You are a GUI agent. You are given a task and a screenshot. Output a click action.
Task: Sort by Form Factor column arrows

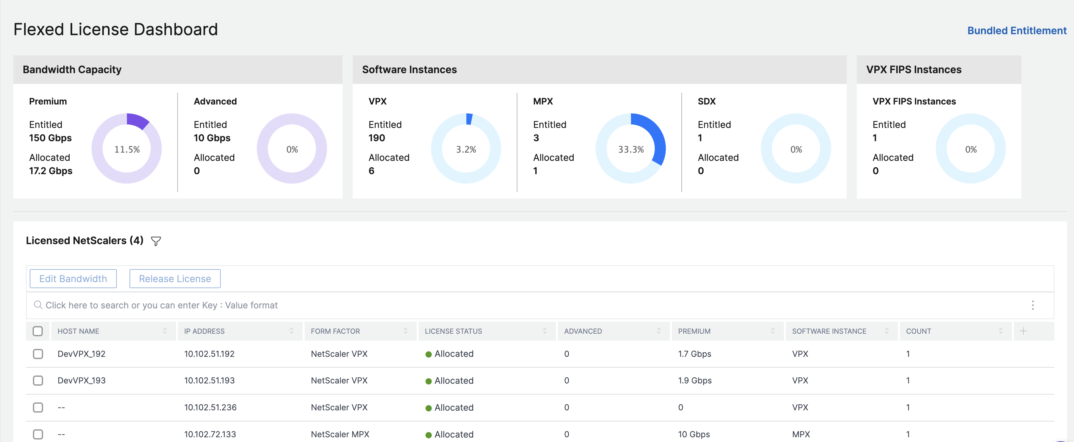tap(405, 331)
